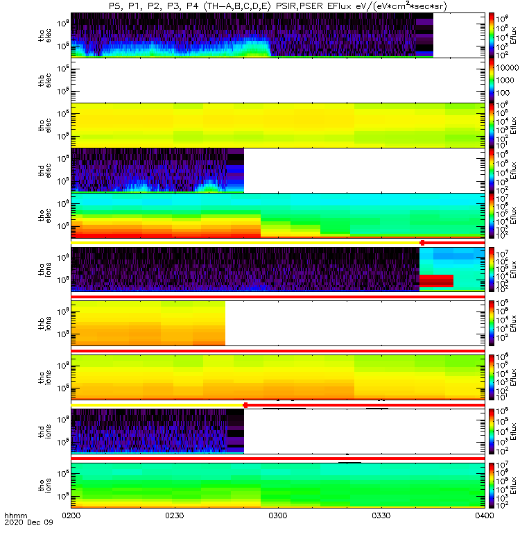Click the '10000' tick on thb elec color bar
This screenshot has height=555, width=520.
pyautogui.click(x=508, y=67)
